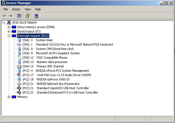Image resolution: width=175 pixels, height=123 pixels.
Task: Select NVIDIA GeForce 7600 GT entry
Action: [53, 79]
